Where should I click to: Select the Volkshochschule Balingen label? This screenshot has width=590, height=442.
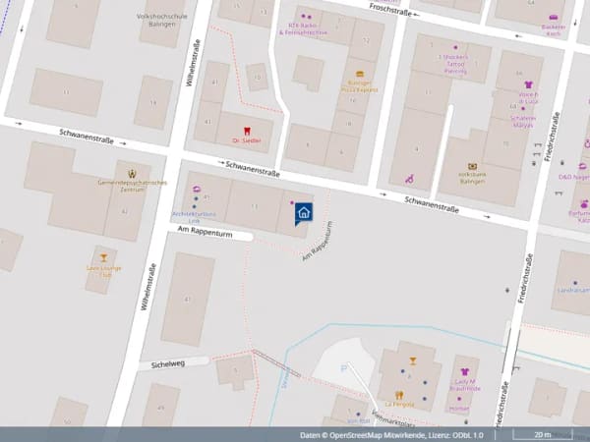[162, 21]
